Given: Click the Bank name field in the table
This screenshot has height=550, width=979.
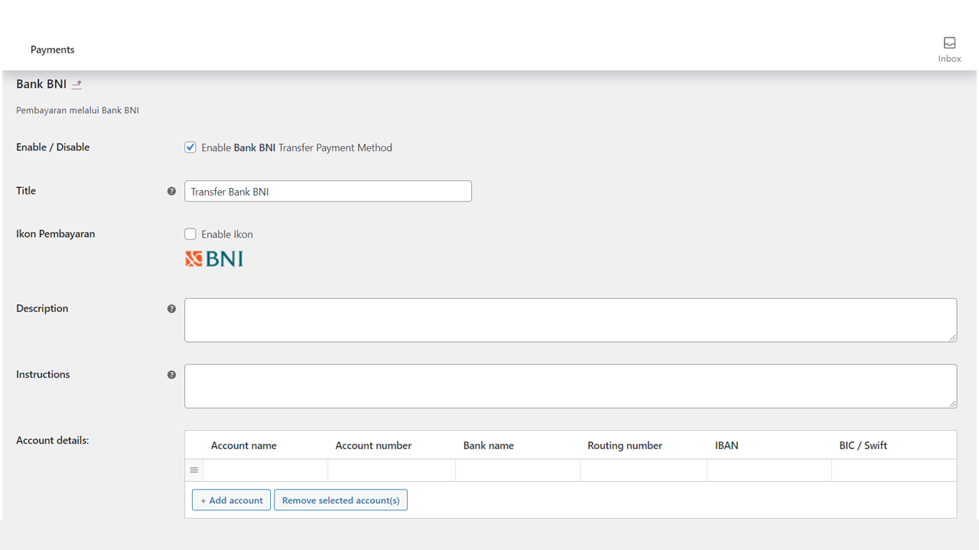Looking at the screenshot, I should coord(517,470).
